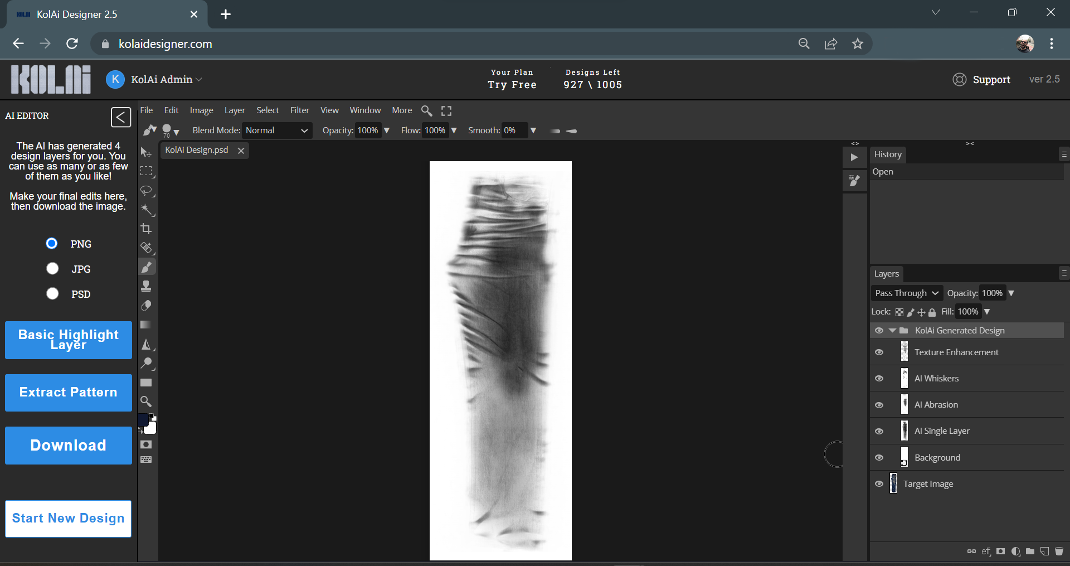Select PNG format radio button
This screenshot has width=1070, height=566.
pos(52,244)
